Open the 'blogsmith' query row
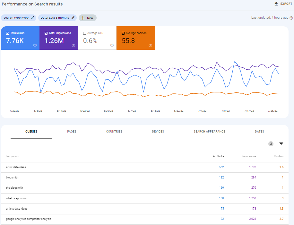Viewport: 294px width, 225px height. [145, 177]
